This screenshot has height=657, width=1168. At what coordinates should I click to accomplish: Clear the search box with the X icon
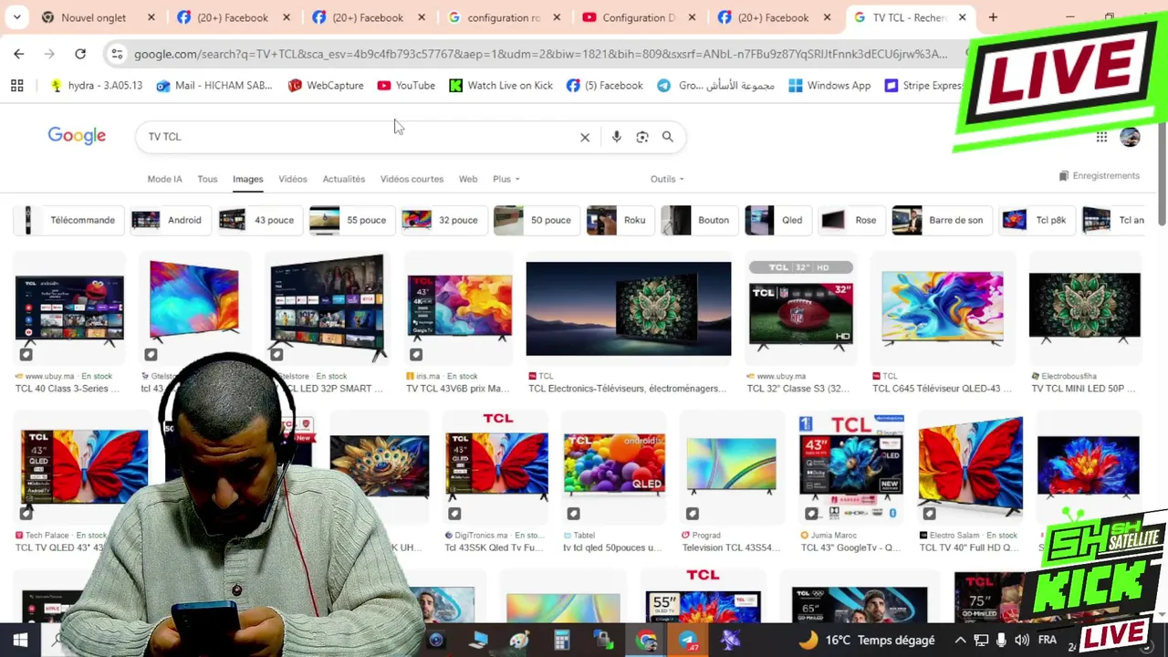click(x=585, y=137)
